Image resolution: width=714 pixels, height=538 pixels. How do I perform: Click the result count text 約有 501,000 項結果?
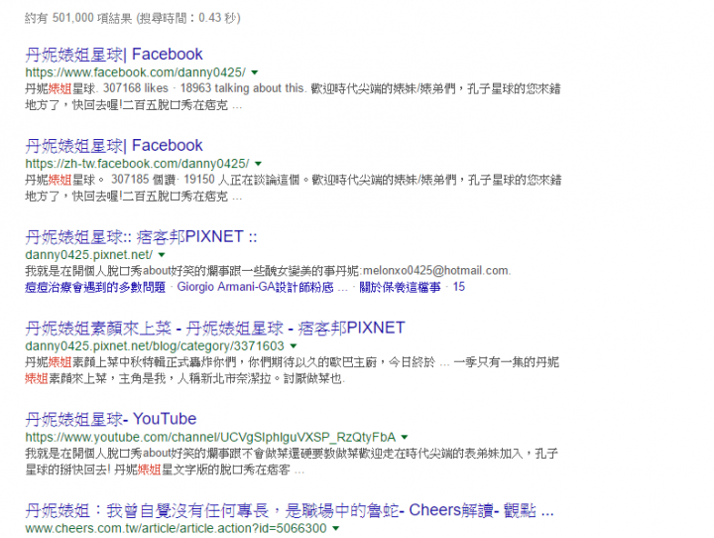[78, 18]
